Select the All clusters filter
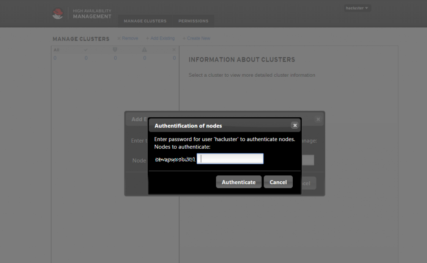 [56, 50]
